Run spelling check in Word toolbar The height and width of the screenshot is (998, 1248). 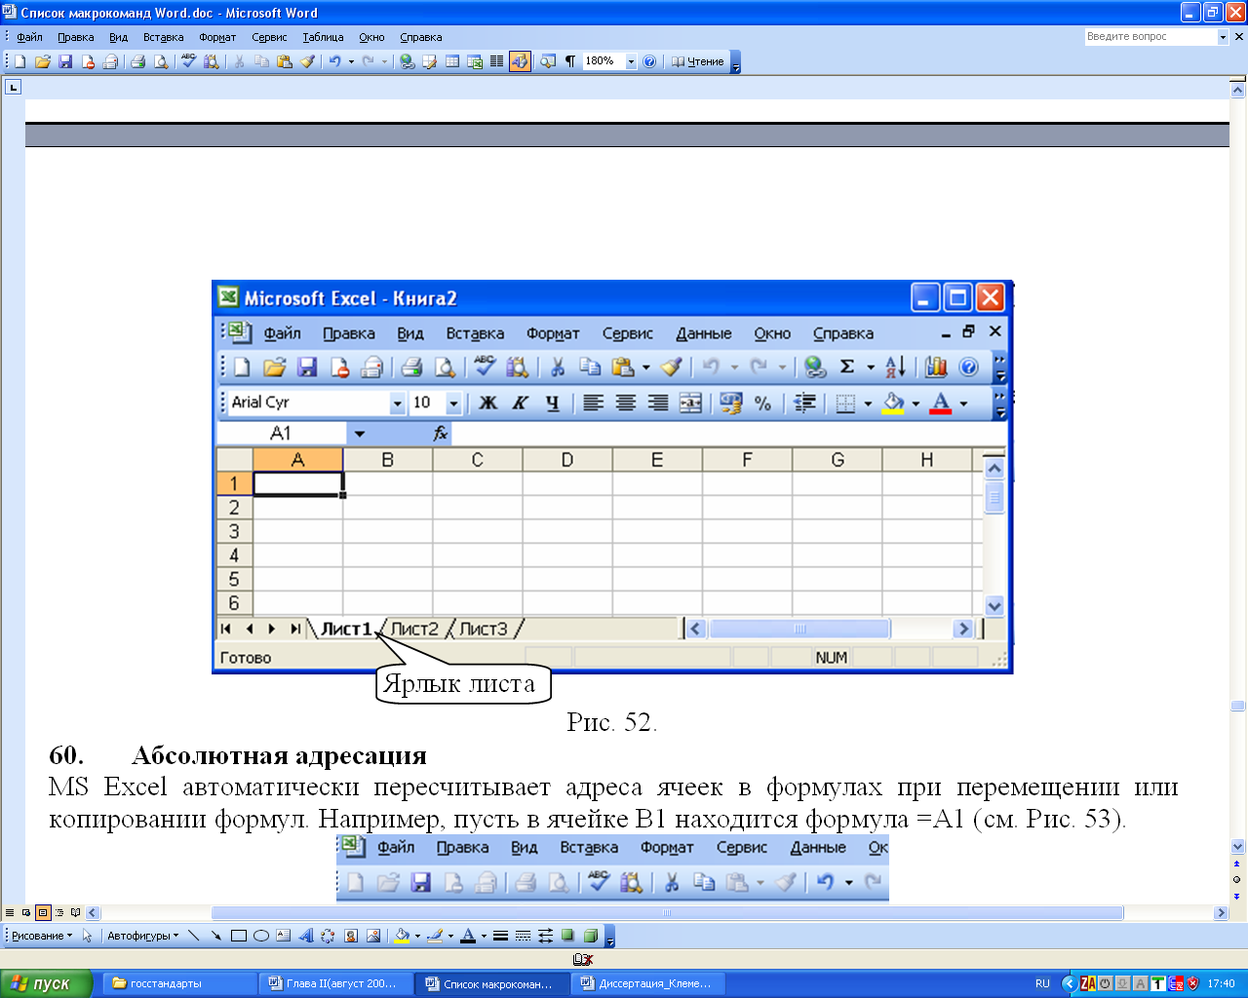pos(189,61)
